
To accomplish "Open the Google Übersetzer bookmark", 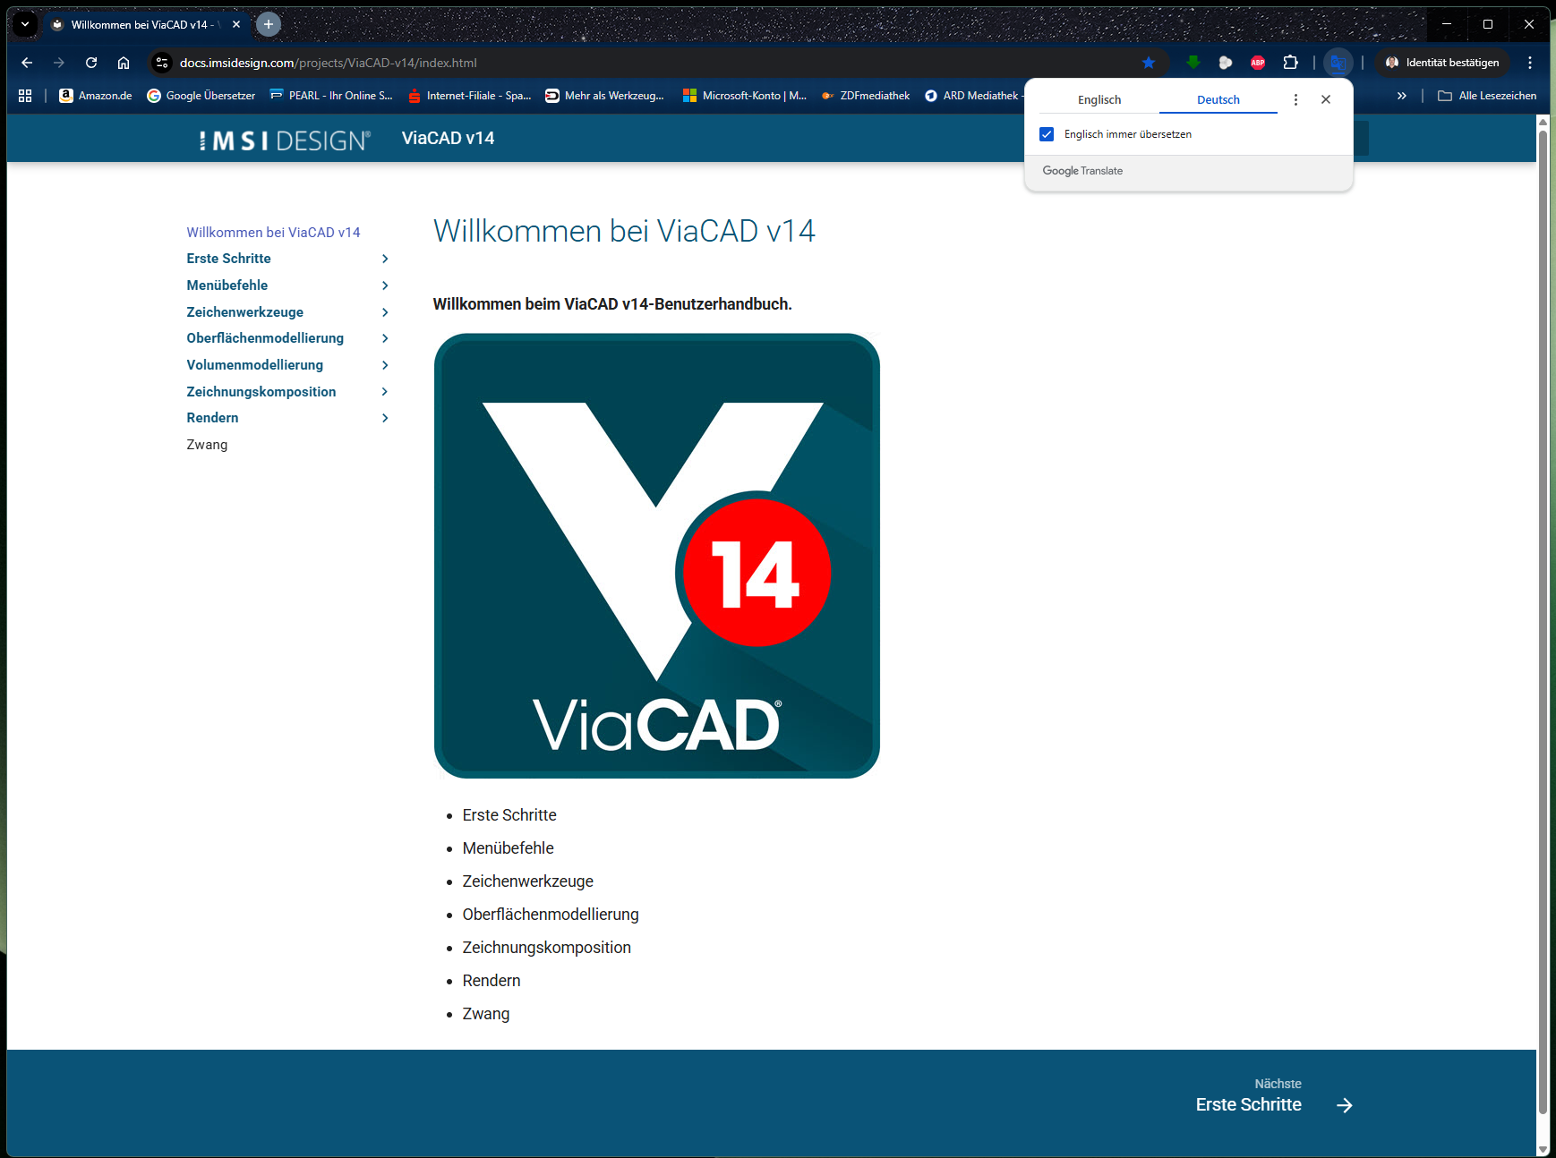I will pyautogui.click(x=201, y=96).
